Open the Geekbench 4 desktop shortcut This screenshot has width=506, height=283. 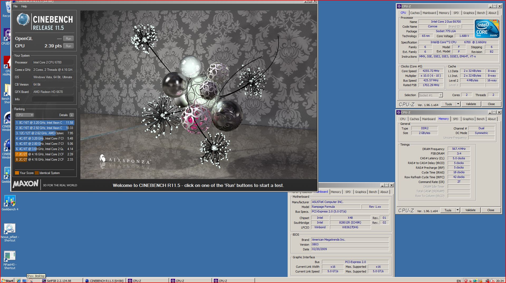(10, 203)
